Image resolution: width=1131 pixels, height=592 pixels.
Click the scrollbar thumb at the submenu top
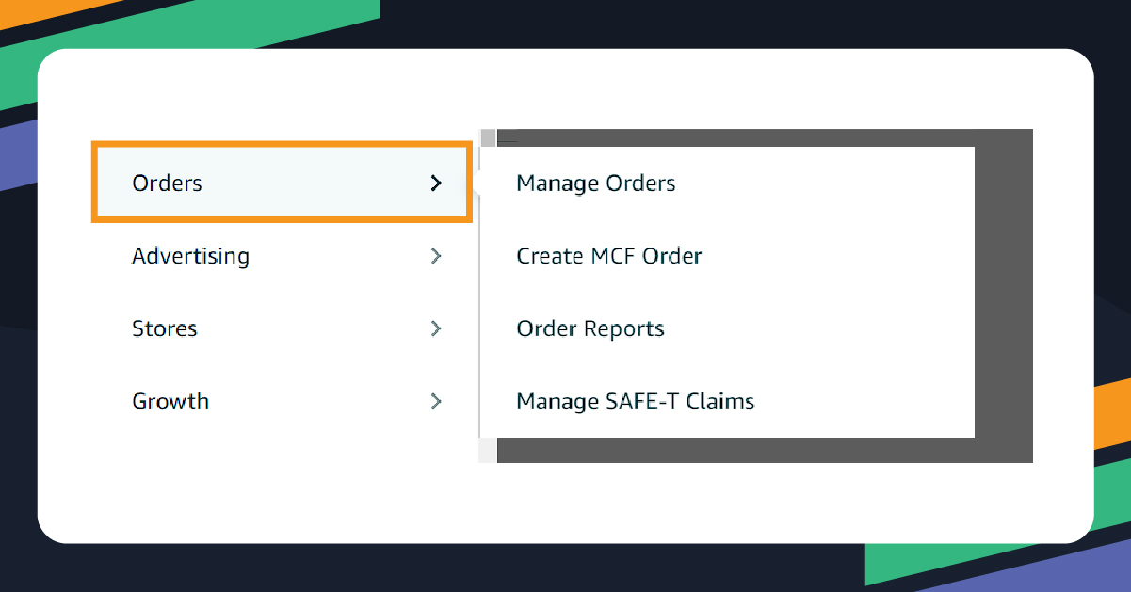point(487,137)
